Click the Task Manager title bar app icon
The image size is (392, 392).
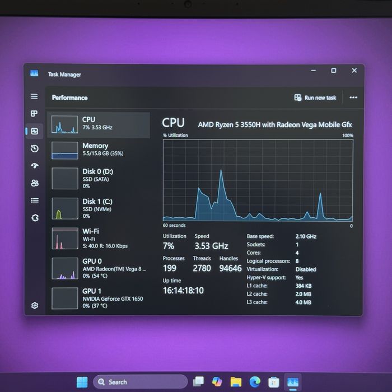pyautogui.click(x=34, y=73)
